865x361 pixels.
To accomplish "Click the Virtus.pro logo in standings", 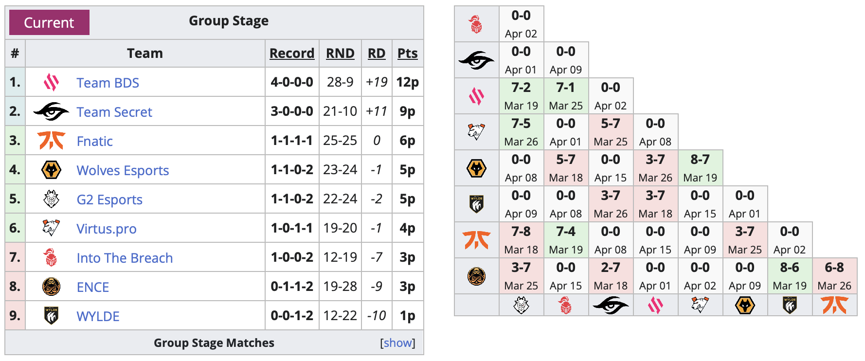I will tap(52, 228).
